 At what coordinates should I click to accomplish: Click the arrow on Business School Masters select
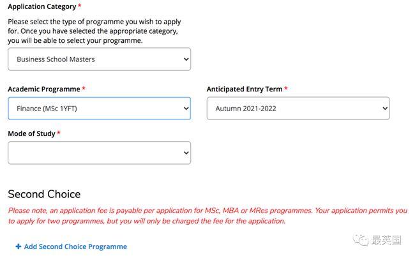[186, 59]
